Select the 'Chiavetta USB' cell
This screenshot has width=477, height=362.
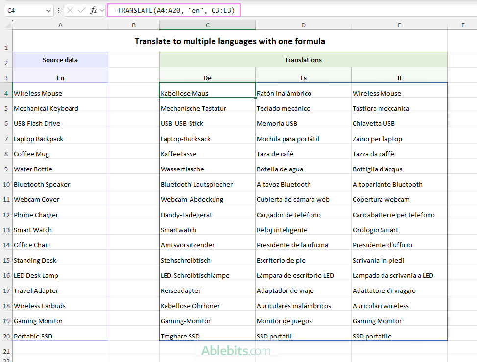click(399, 121)
